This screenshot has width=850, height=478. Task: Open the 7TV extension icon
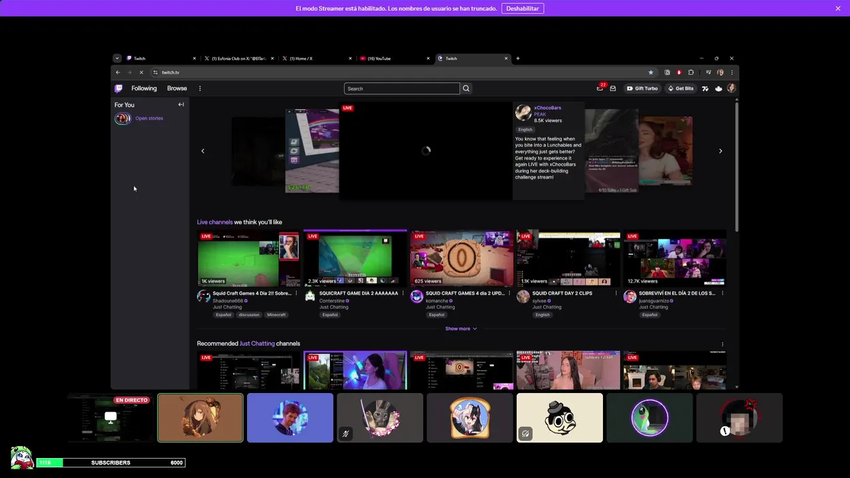(x=705, y=88)
